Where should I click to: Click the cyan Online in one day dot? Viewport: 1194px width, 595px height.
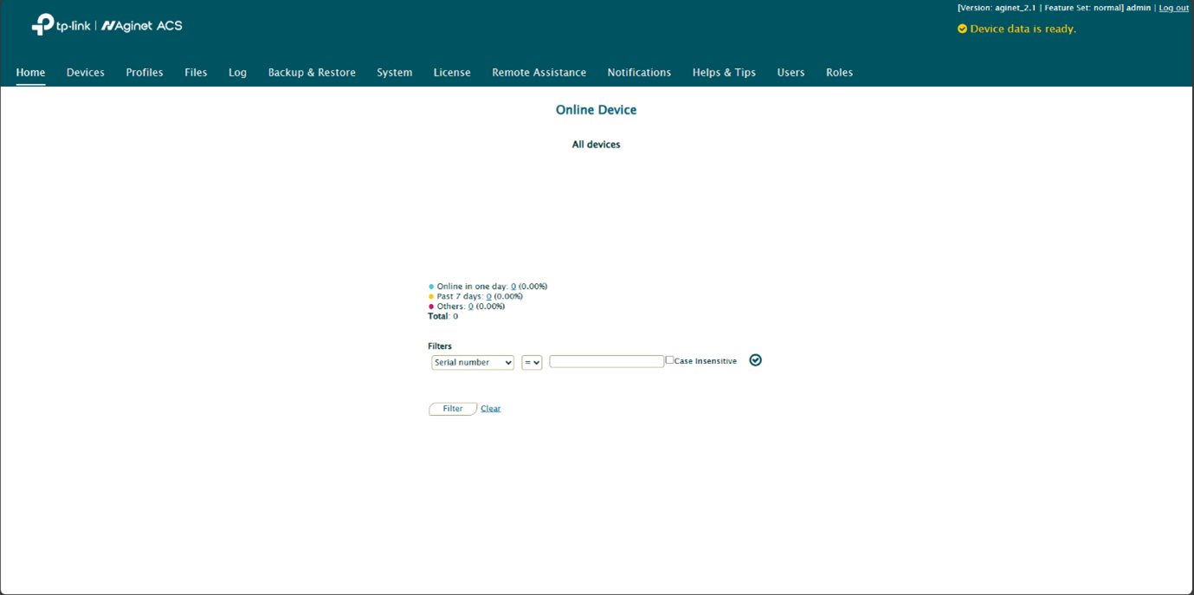point(431,287)
